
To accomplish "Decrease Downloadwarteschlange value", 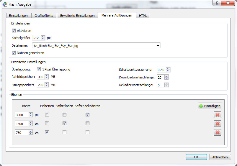I will click(167, 78).
